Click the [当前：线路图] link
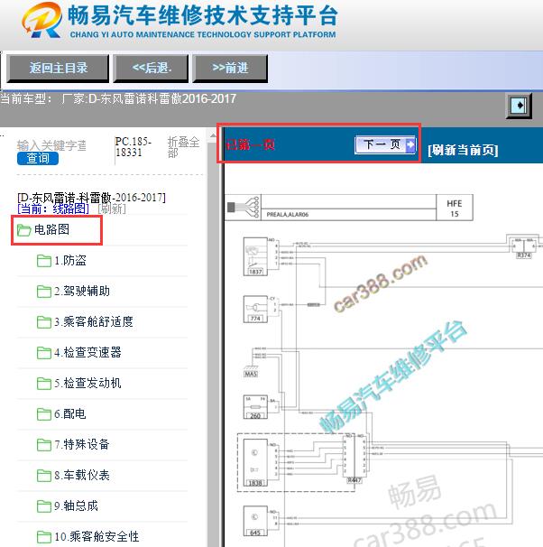This screenshot has height=547, width=543. click(53, 209)
